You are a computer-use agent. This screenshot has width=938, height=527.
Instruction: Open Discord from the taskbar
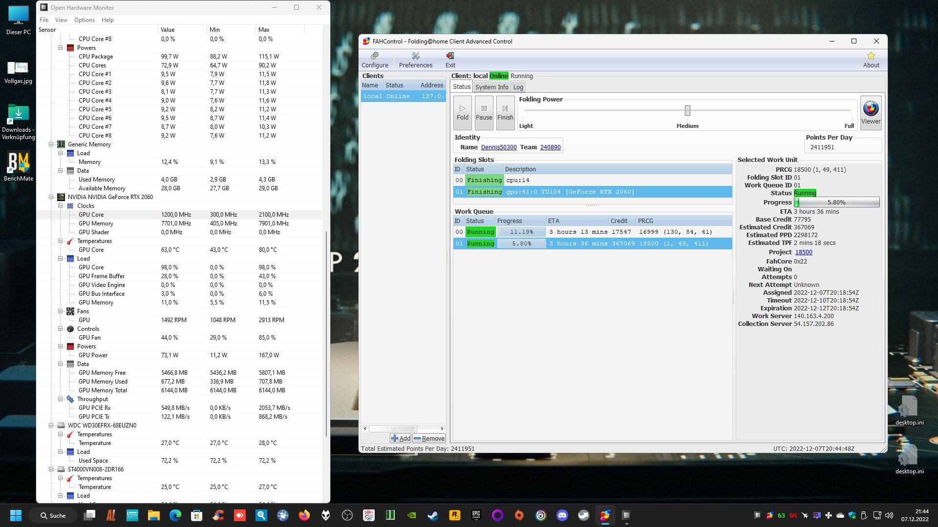pyautogui.click(x=562, y=515)
